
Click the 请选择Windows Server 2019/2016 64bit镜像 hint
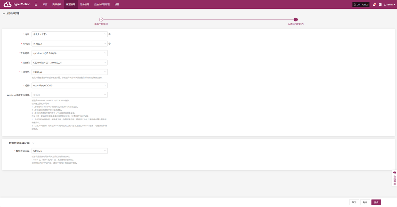coord(51,101)
